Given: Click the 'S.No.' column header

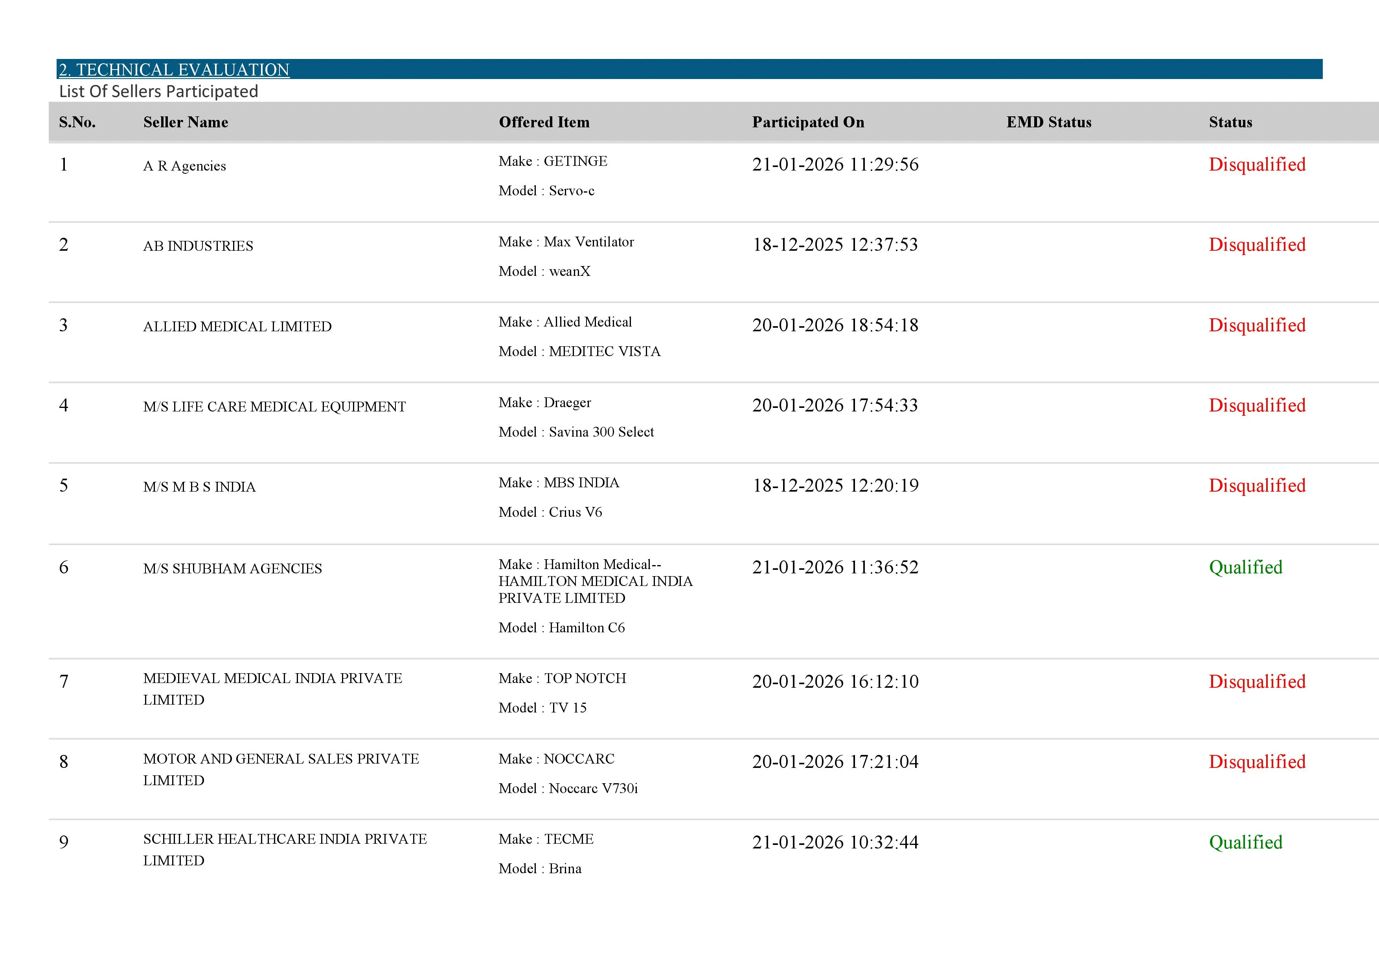Looking at the screenshot, I should click(77, 122).
